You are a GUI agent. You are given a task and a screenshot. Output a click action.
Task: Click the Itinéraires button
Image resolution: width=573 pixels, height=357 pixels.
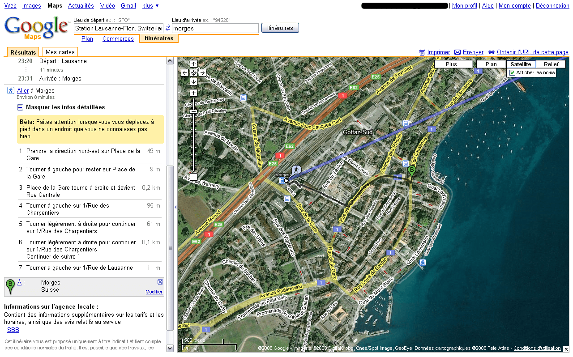[x=280, y=27]
